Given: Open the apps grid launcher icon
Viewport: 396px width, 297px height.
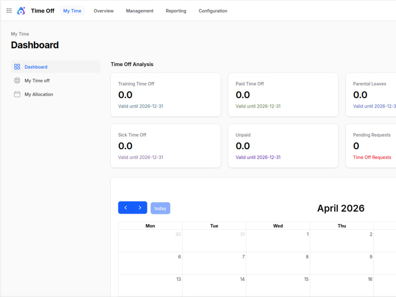Looking at the screenshot, I should (9, 11).
